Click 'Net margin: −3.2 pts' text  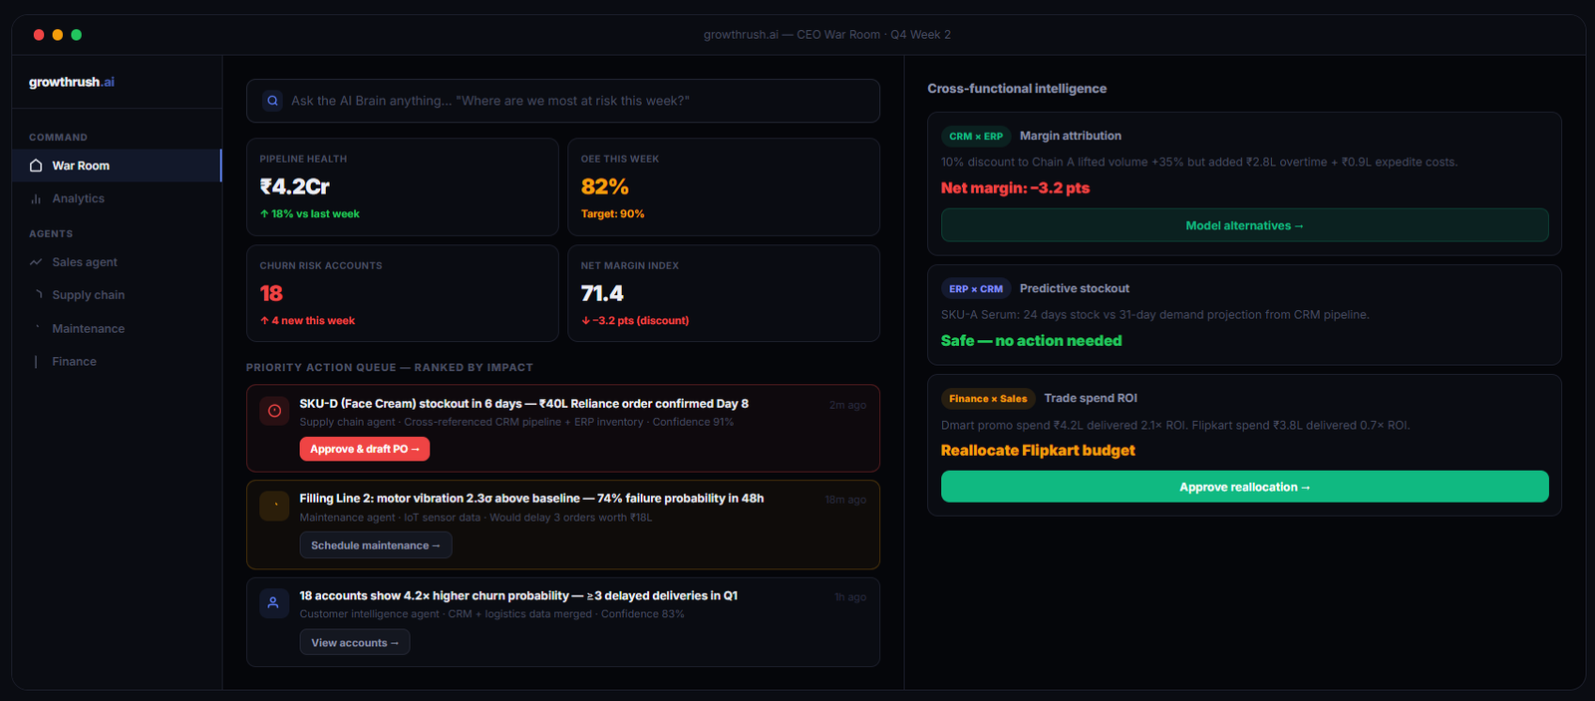tap(1015, 187)
